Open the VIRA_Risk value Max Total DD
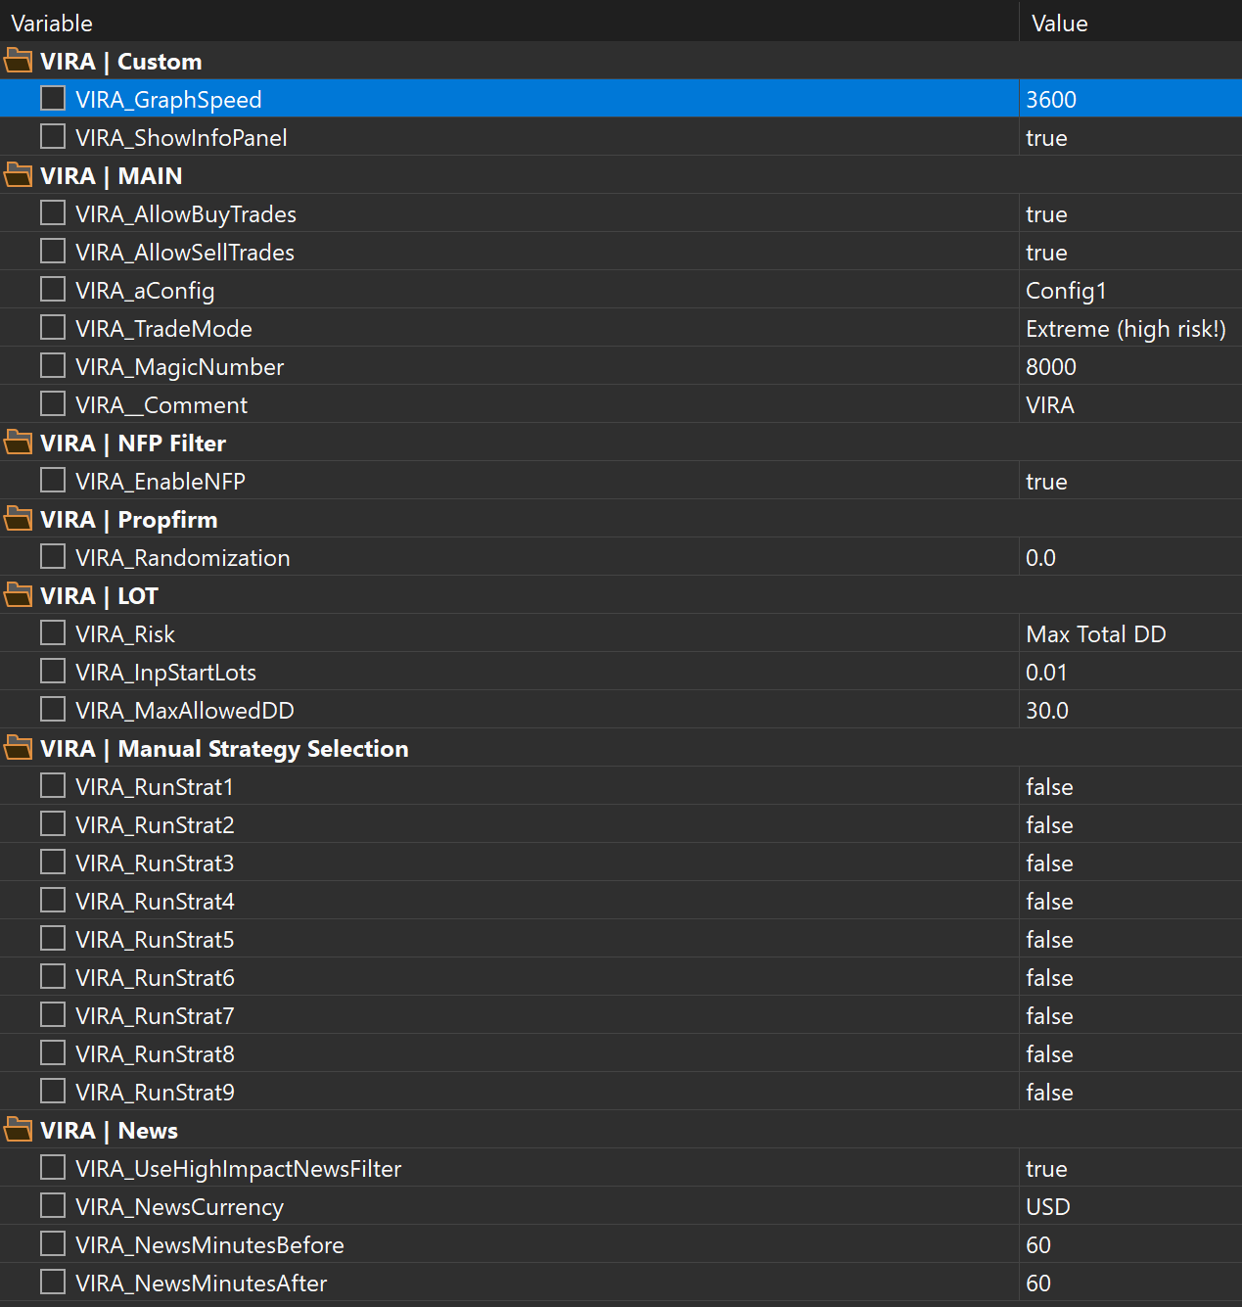This screenshot has width=1242, height=1307. pyautogui.click(x=1096, y=634)
